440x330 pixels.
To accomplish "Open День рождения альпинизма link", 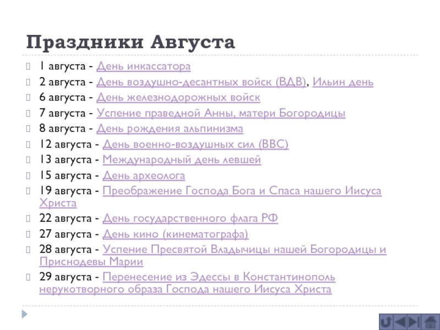I will coord(170,129).
